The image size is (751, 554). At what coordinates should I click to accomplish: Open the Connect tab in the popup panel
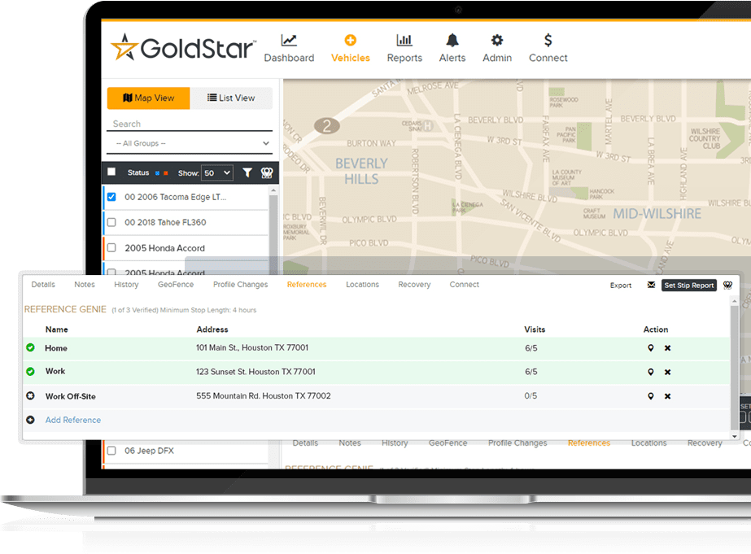point(464,285)
